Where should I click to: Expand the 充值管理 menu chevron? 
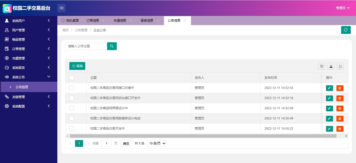coord(49,58)
